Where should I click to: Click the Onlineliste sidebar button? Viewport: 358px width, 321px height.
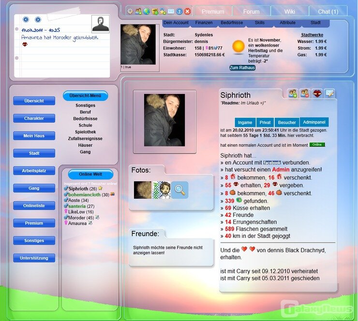pos(34,206)
